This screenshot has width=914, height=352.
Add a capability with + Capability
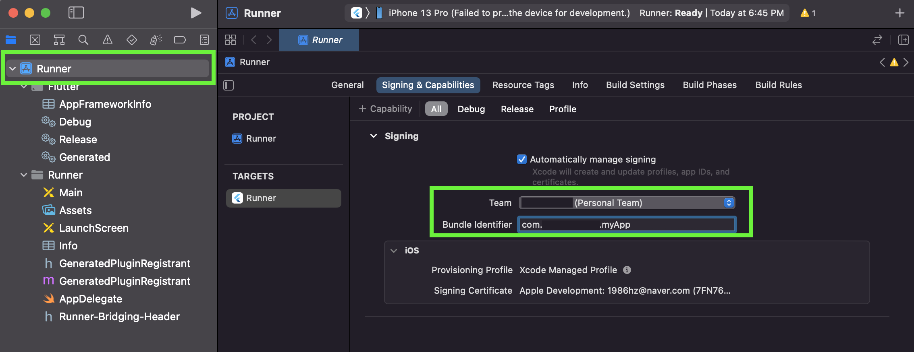(x=385, y=109)
